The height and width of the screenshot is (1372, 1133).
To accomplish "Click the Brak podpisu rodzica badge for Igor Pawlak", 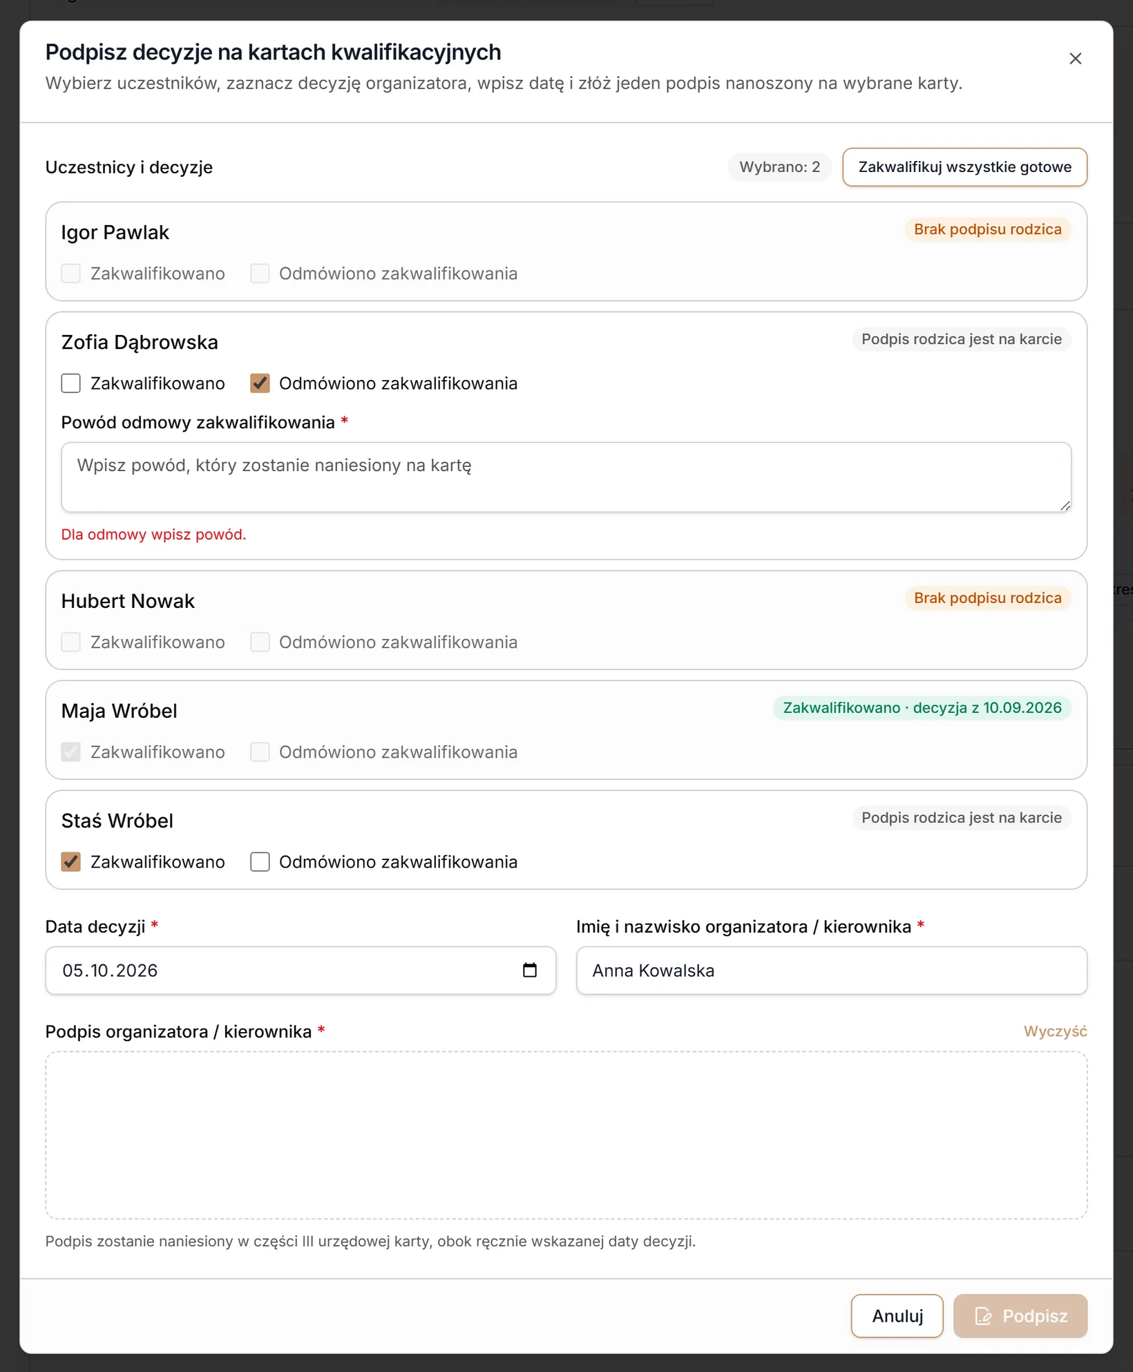I will pos(988,229).
